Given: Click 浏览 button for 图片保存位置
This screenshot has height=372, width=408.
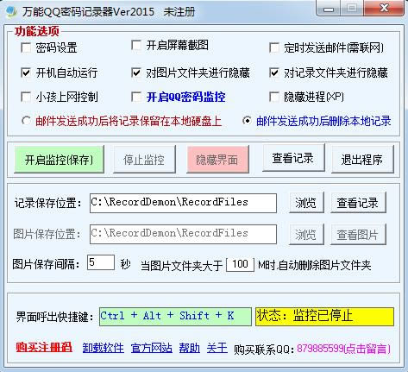Looking at the screenshot, I should [x=306, y=235].
